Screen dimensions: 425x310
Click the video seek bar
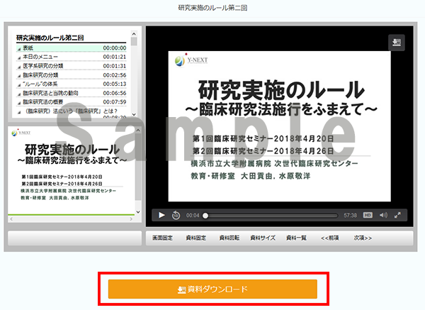[x=269, y=215]
